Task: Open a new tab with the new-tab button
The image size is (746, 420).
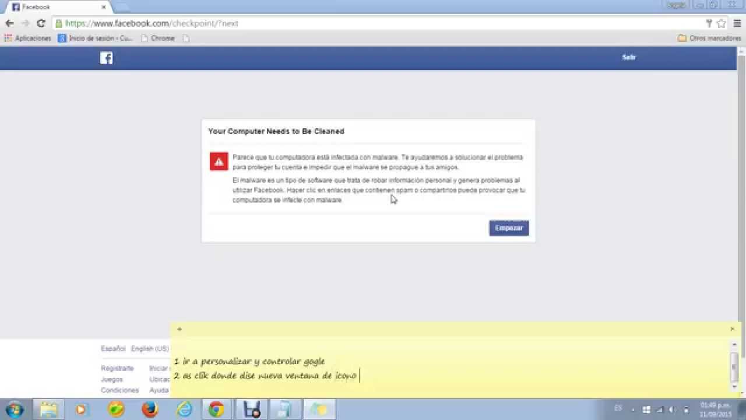Action: coord(122,7)
